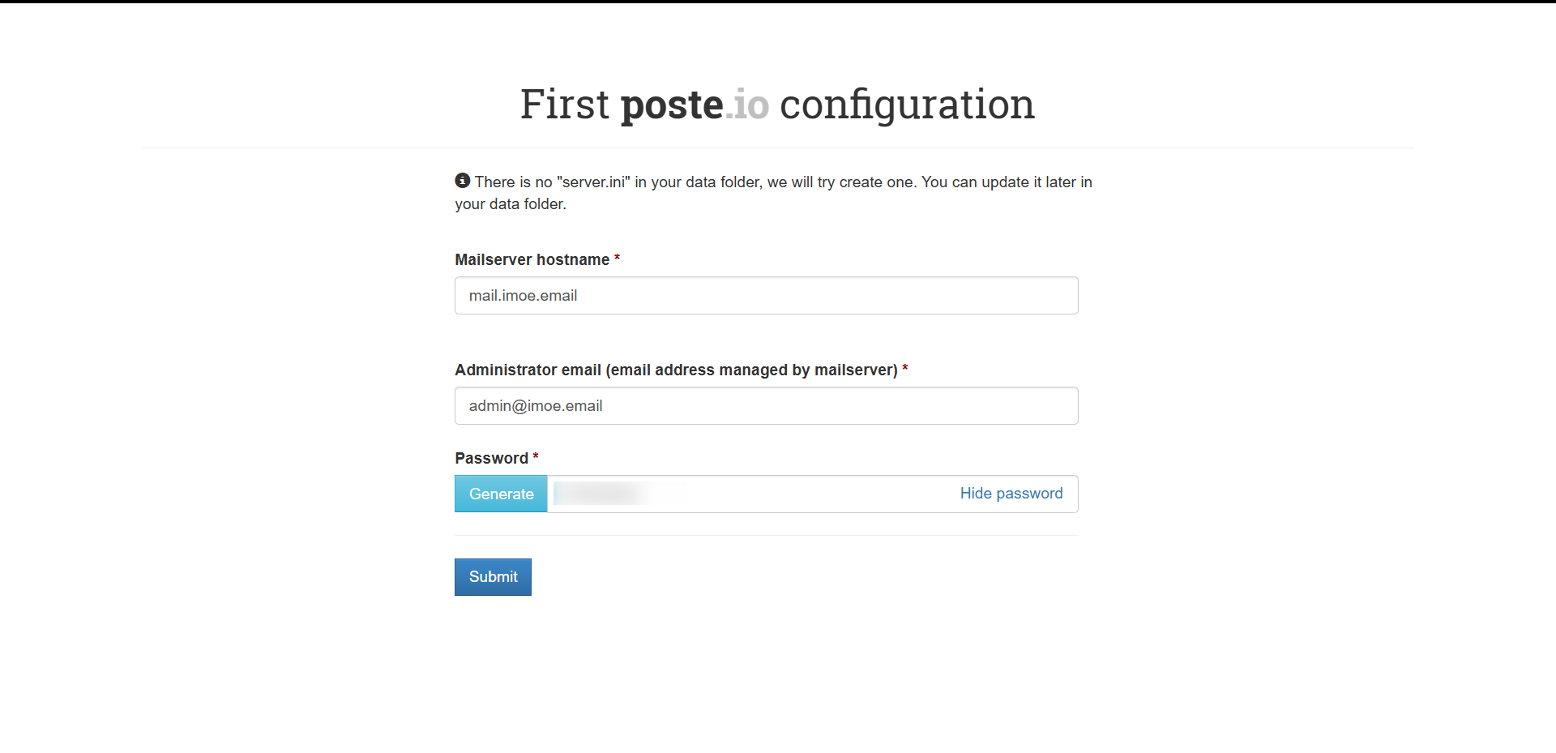Click the info icon beside the server.ini notice
This screenshot has width=1556, height=753.
tap(463, 180)
